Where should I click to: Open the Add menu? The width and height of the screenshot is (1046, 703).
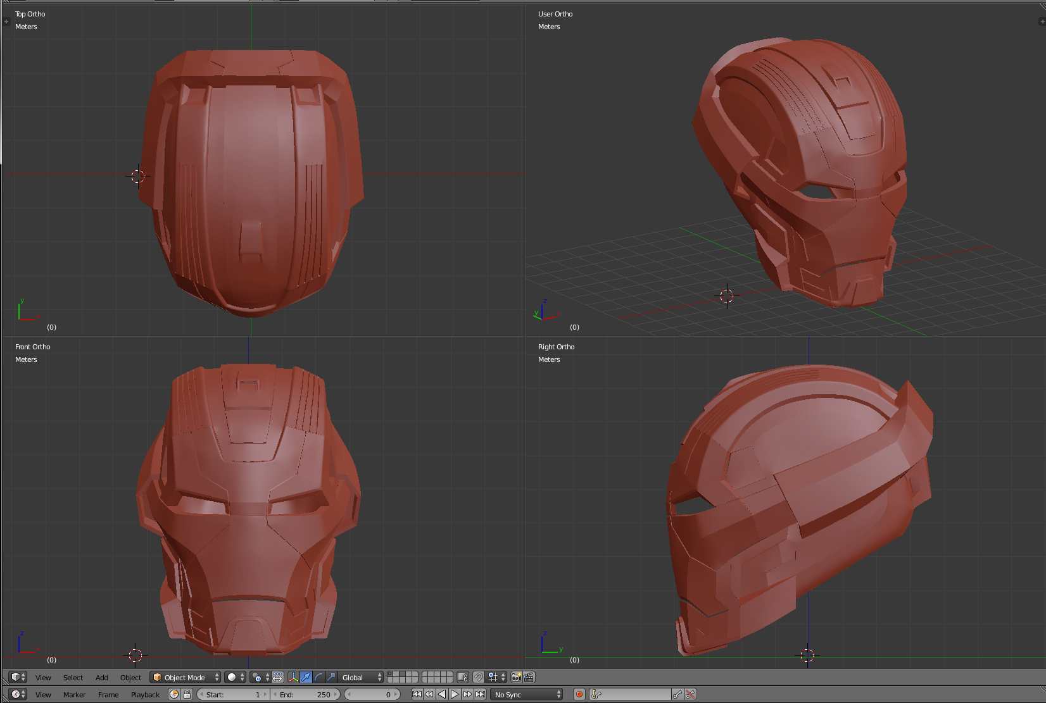(x=101, y=678)
